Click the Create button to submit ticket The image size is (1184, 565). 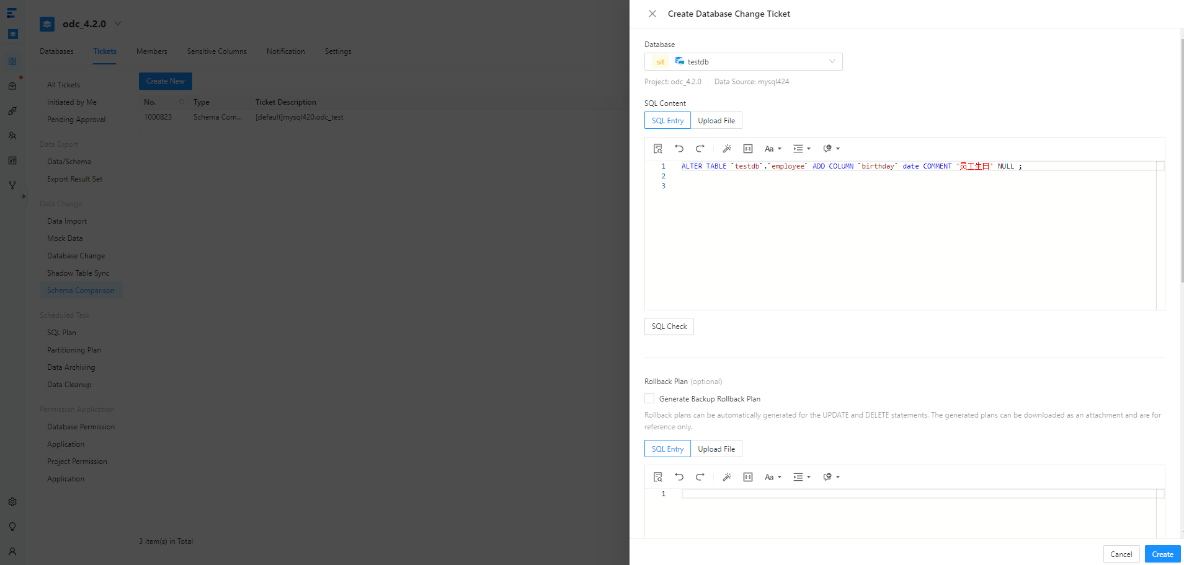(1162, 554)
